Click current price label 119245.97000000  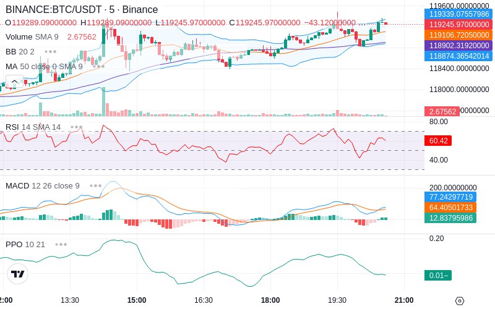[x=458, y=25]
